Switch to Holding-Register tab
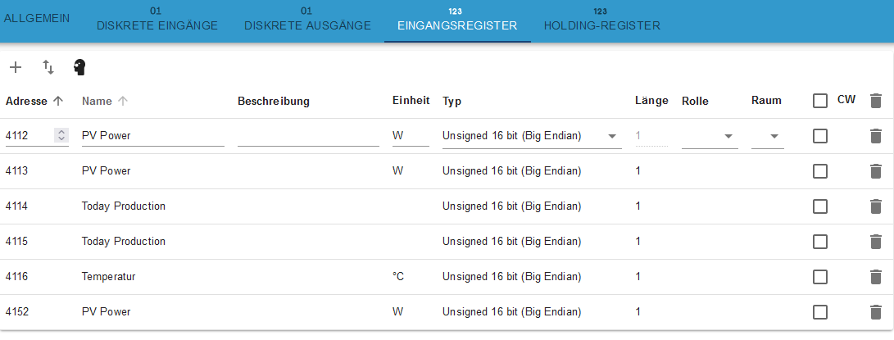Viewport: 894px width, 340px height. click(601, 21)
